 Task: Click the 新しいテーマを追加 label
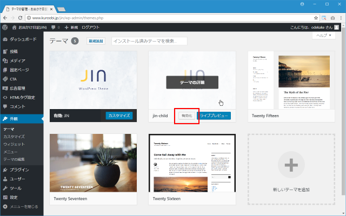click(x=291, y=190)
